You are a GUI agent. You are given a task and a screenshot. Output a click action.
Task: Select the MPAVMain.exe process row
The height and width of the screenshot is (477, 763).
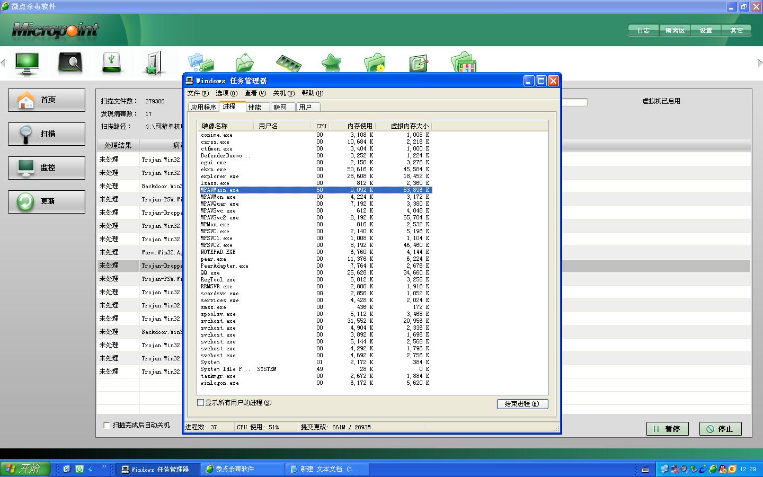(x=316, y=190)
